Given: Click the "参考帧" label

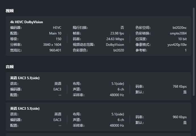Looking at the screenshot, I should 141,50.
